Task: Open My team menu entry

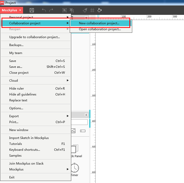Action: (36, 53)
